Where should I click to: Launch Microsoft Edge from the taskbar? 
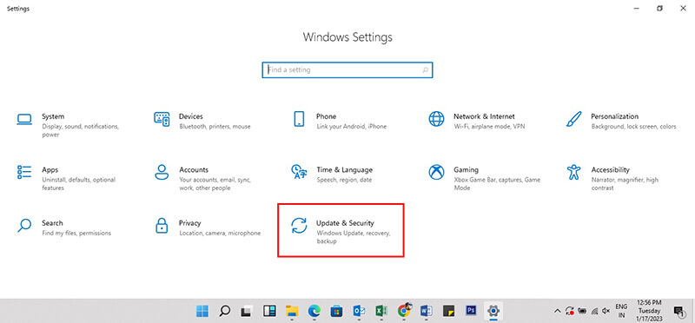coord(314,311)
